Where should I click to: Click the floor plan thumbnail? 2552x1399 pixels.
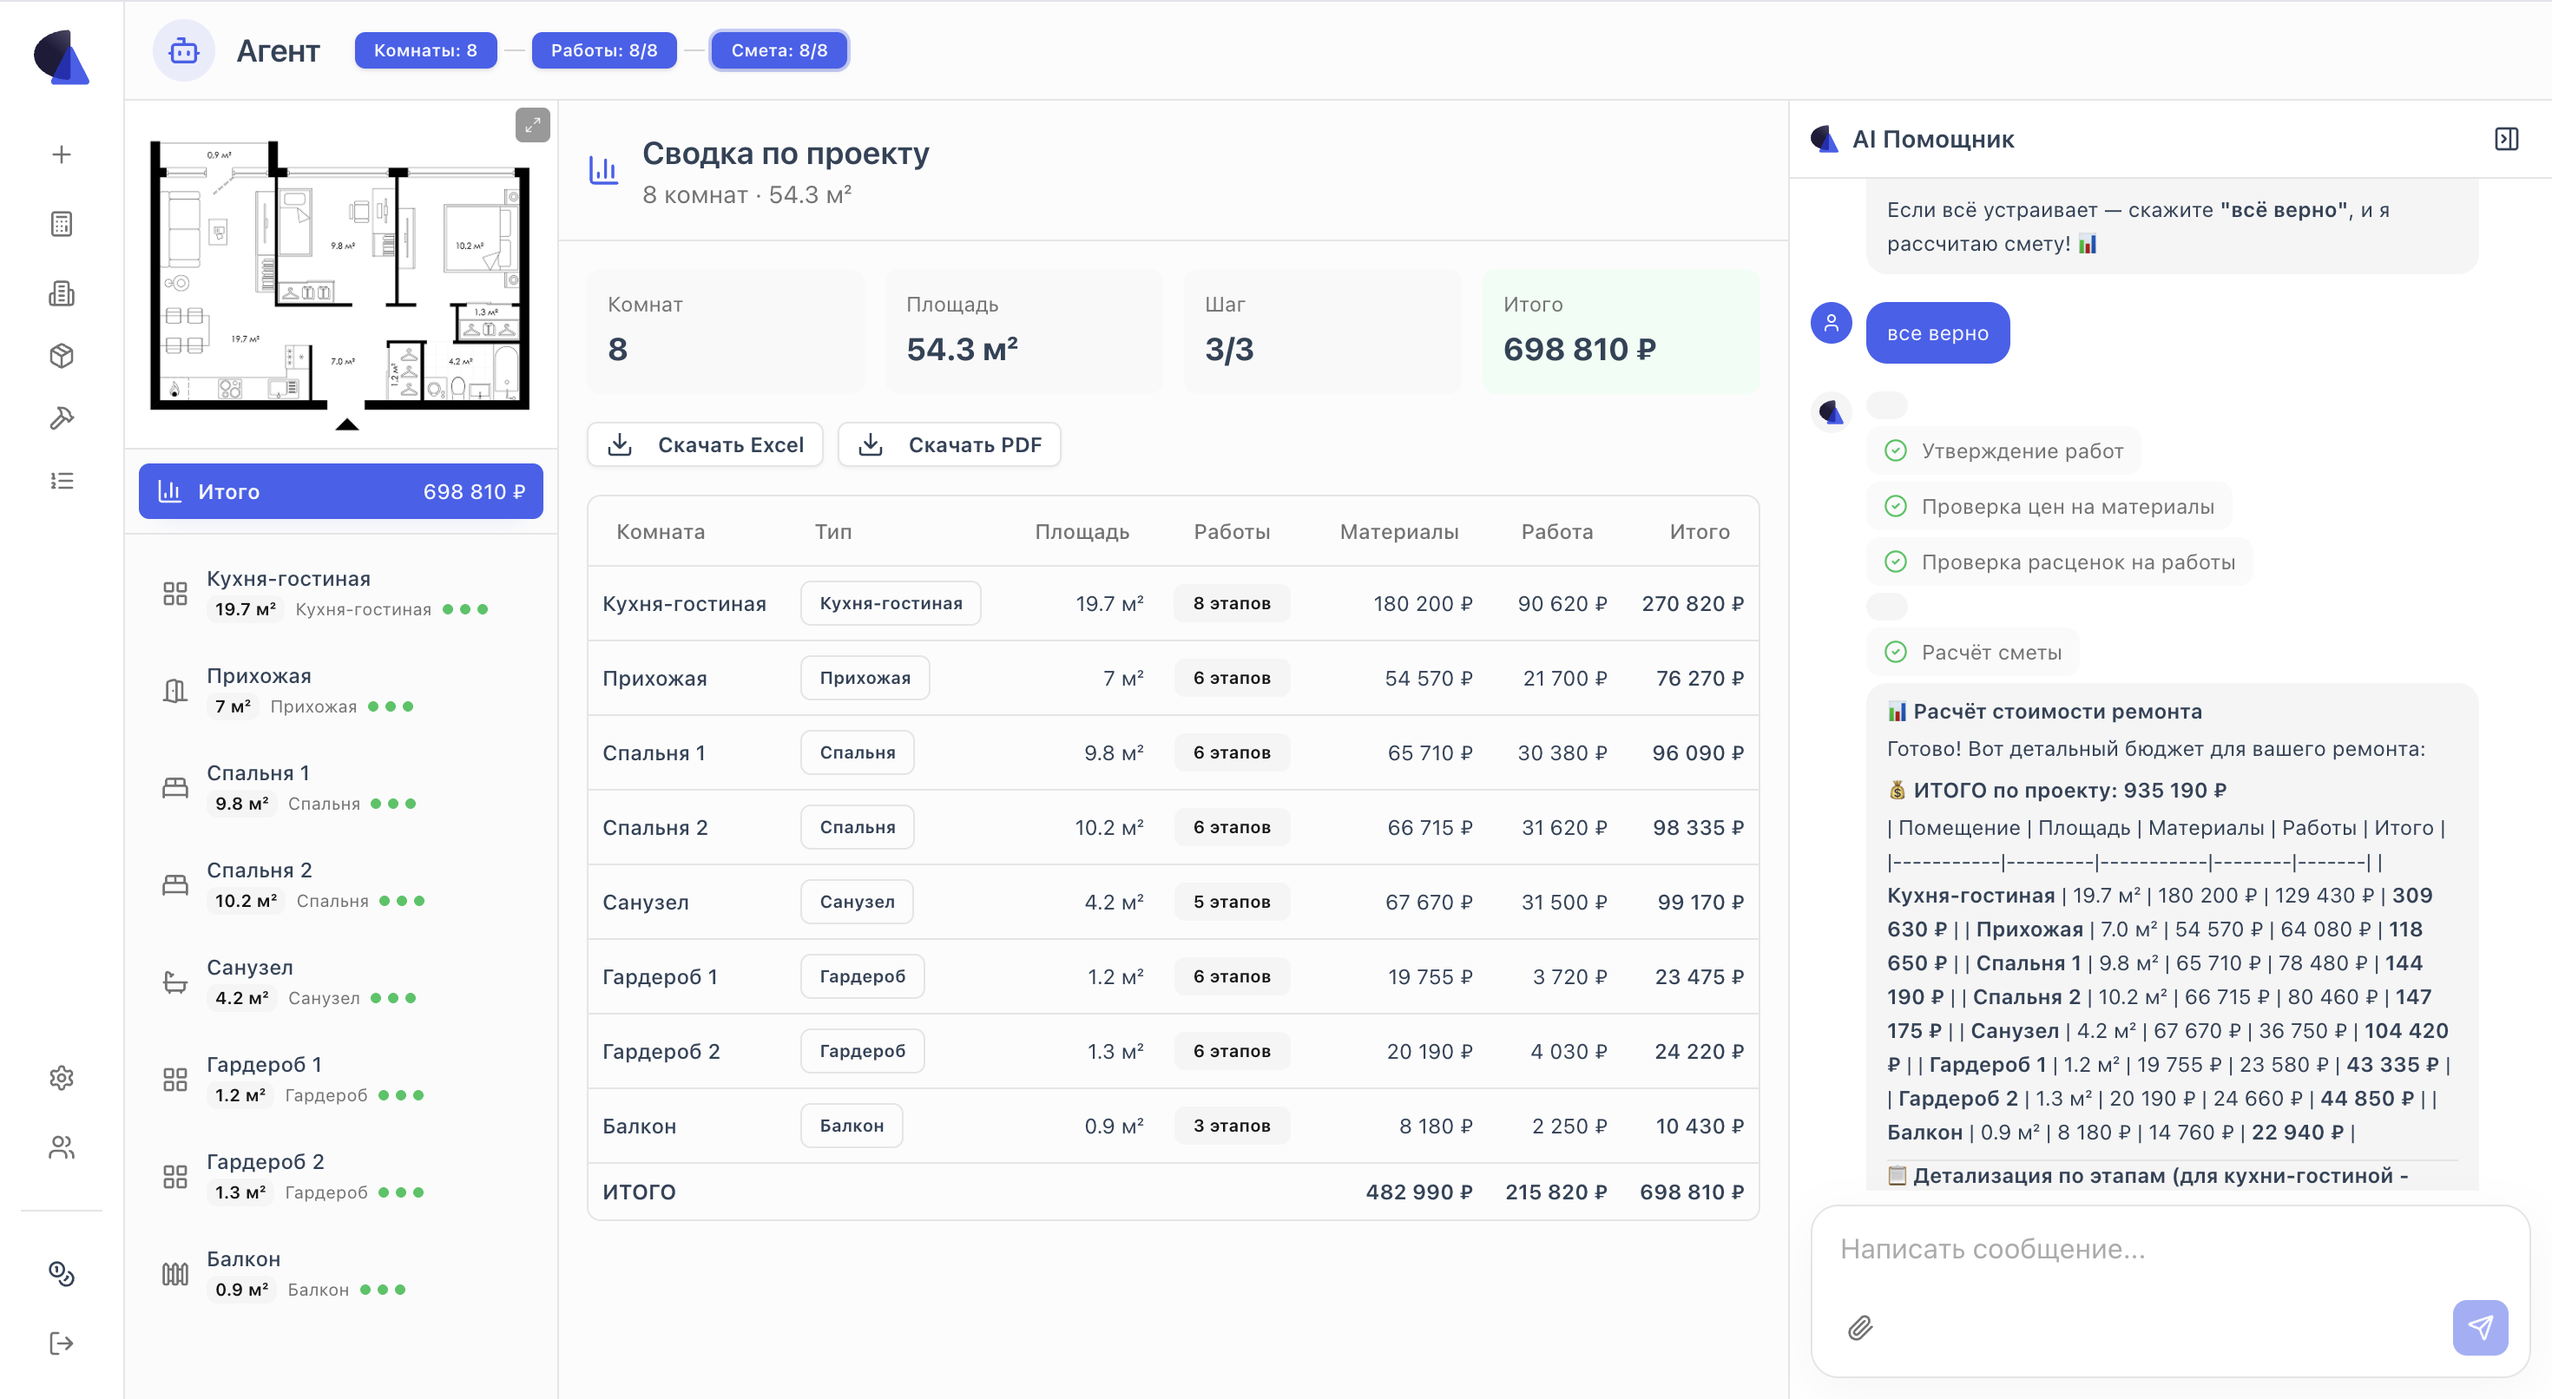tap(339, 278)
